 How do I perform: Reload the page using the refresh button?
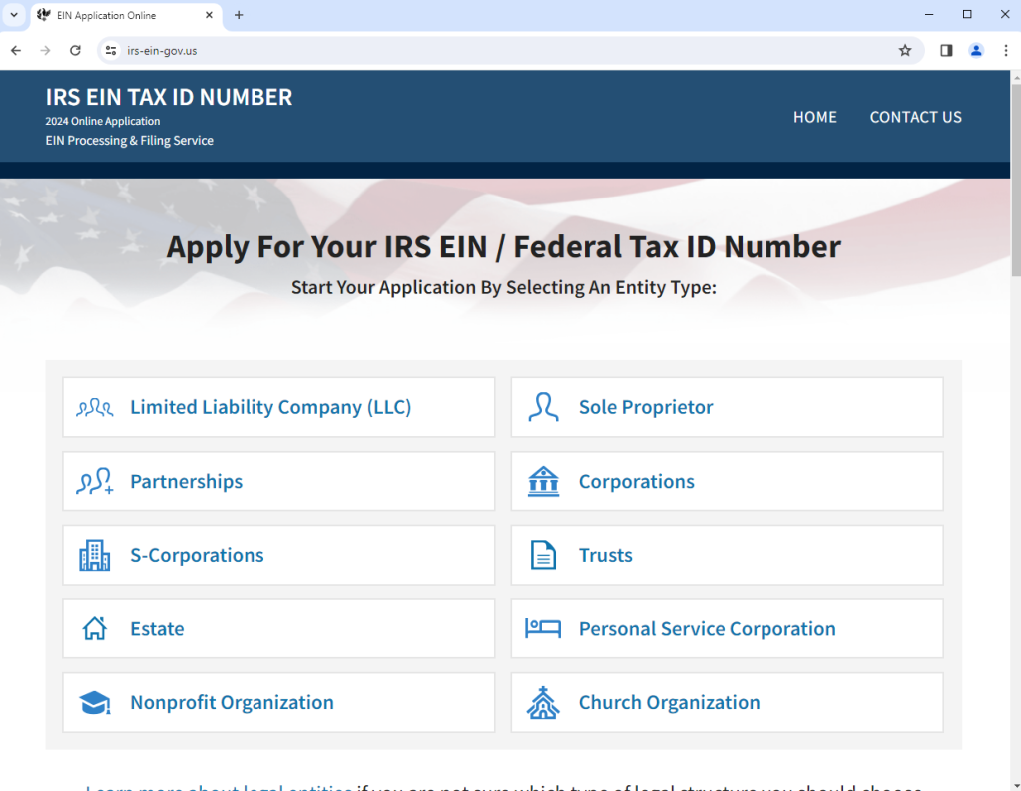click(75, 50)
